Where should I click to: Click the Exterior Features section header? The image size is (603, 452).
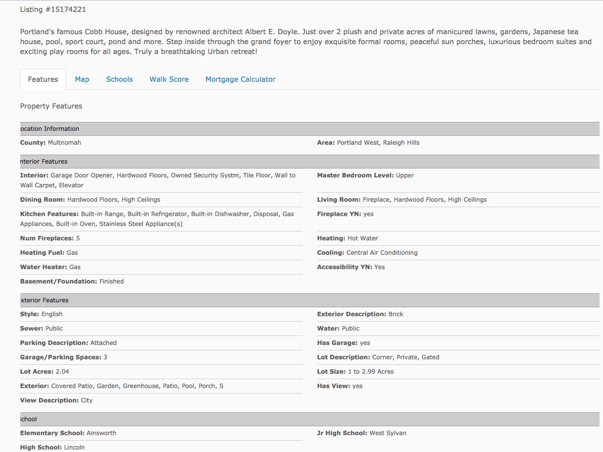(44, 300)
